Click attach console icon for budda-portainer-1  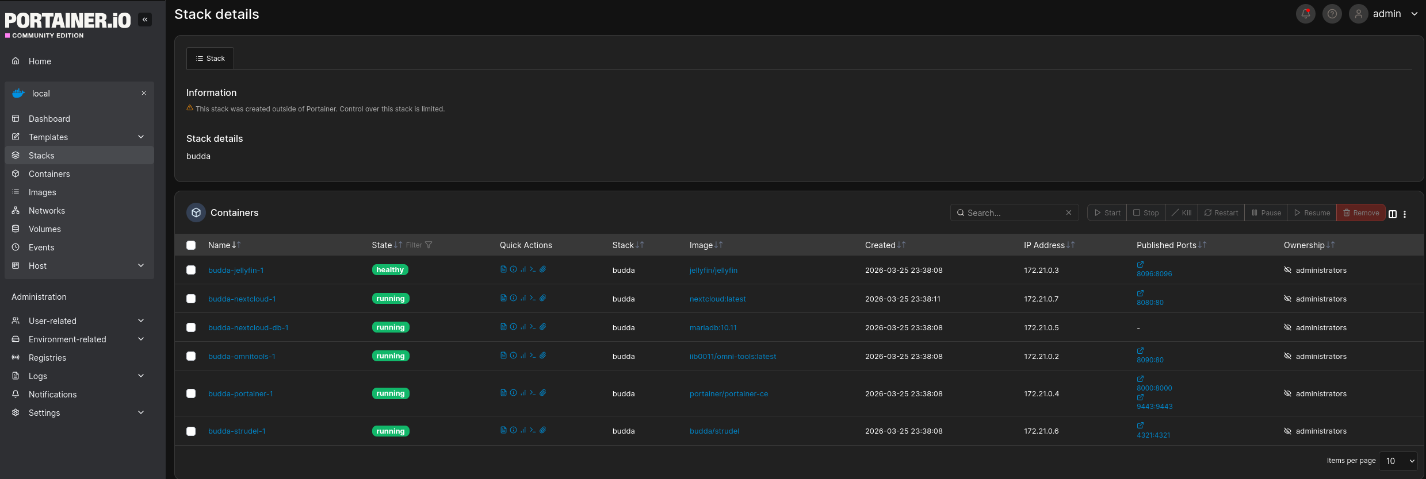click(542, 393)
